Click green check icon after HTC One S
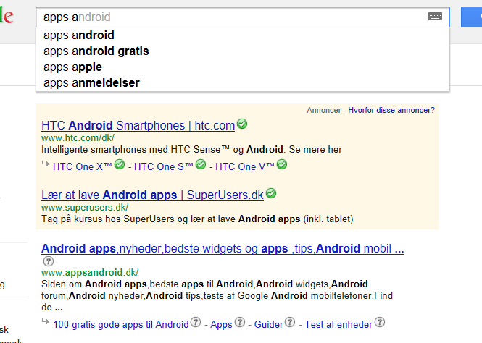This screenshot has width=482, height=343. (201, 165)
